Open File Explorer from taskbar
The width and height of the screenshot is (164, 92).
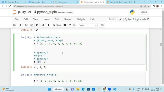tap(78, 89)
